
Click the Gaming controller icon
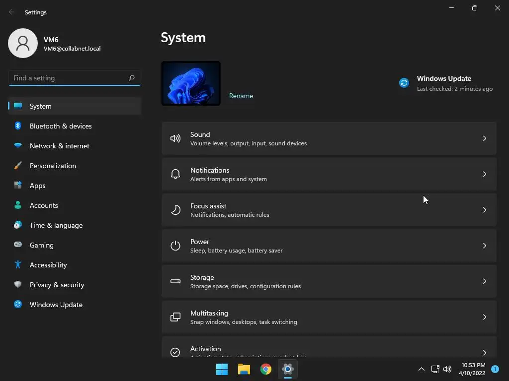tap(18, 245)
